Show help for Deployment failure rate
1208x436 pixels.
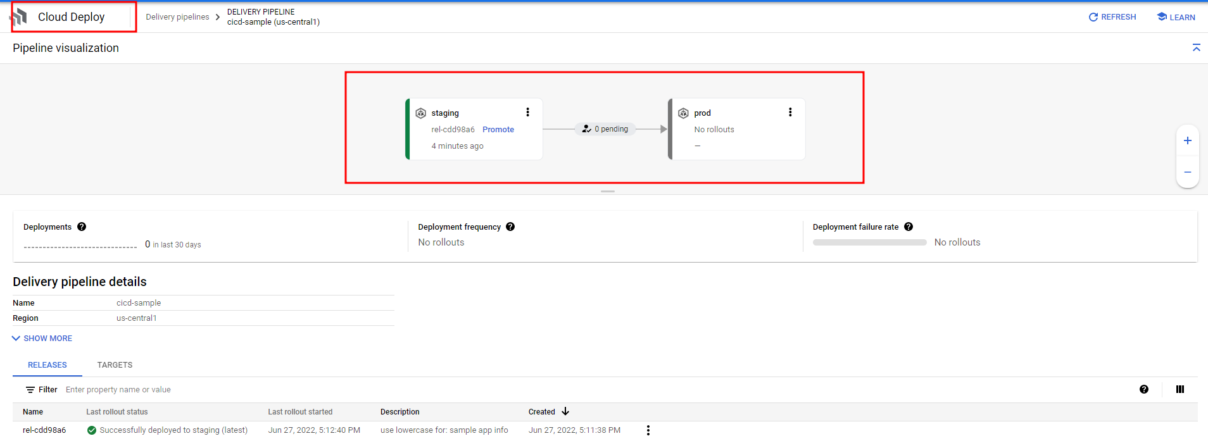coord(909,227)
